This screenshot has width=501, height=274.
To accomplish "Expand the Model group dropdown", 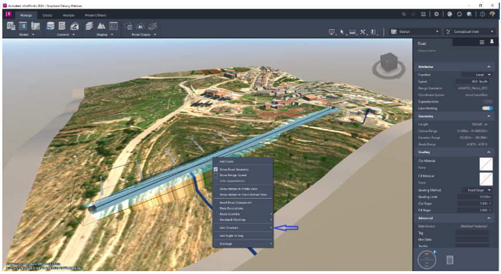I will point(33,35).
